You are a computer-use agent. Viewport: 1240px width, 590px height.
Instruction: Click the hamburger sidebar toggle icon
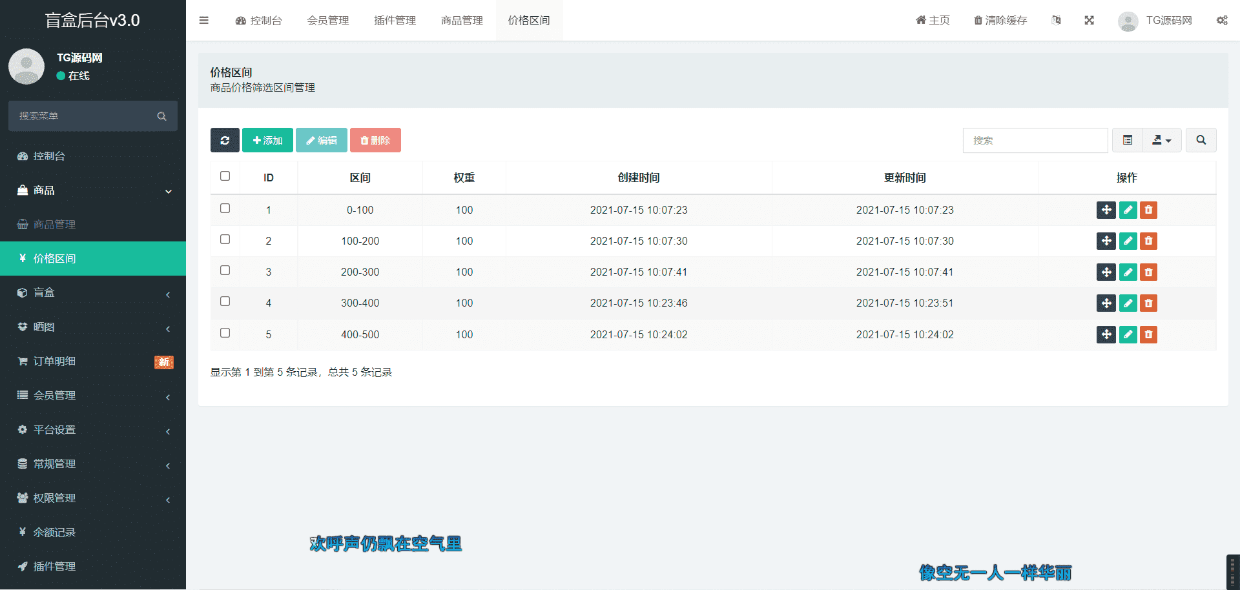coord(204,21)
